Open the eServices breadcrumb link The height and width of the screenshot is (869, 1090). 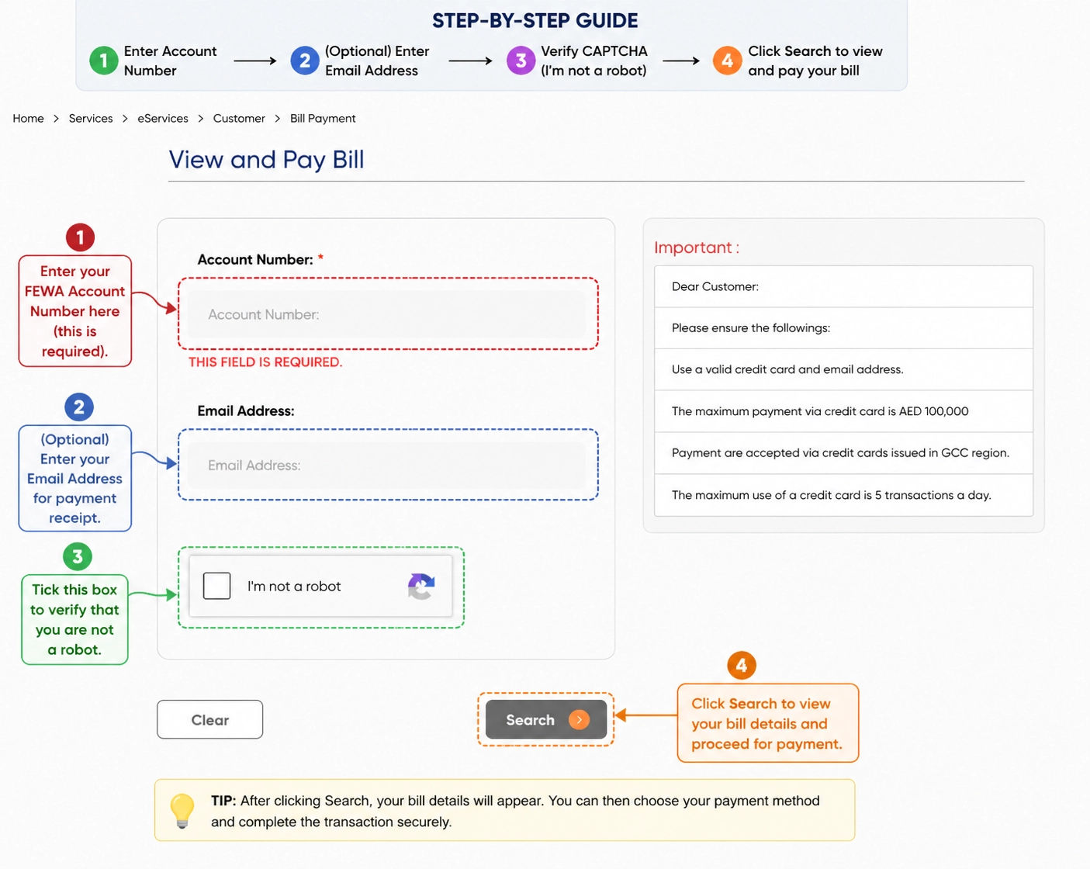pyautogui.click(x=162, y=118)
